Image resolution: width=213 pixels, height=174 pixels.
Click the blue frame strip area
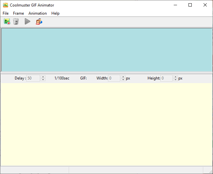point(107,50)
